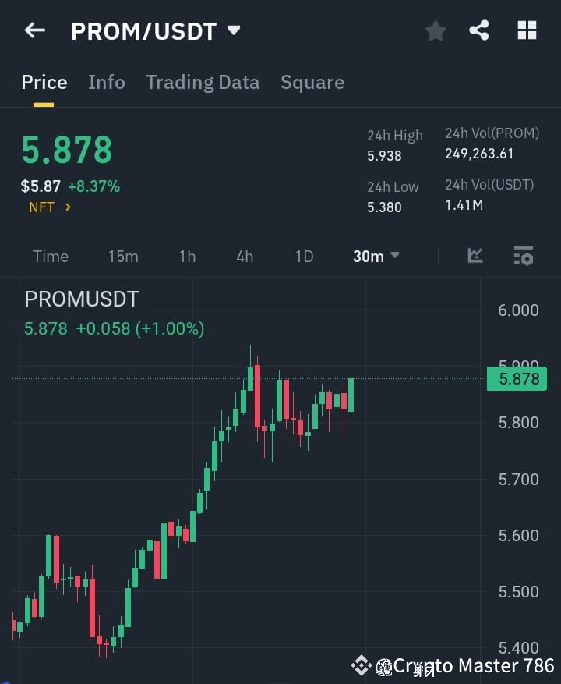Viewport: 561px width, 684px height.
Task: Open the markets grid icon
Action: 527,30
